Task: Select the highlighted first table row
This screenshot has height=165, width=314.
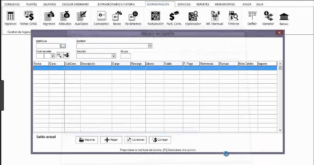Action: click(x=155, y=68)
